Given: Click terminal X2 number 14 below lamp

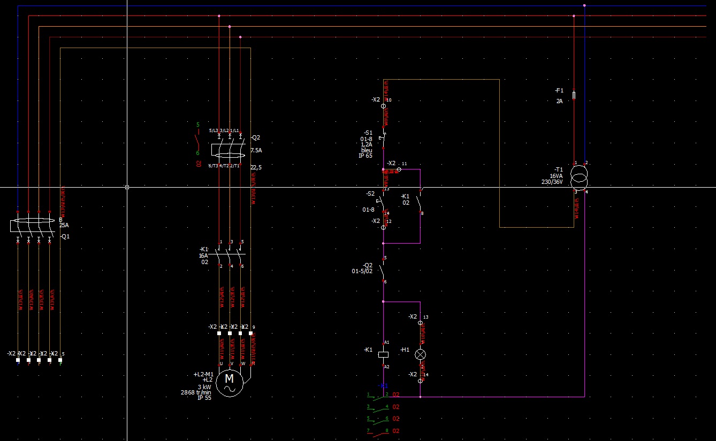Looking at the screenshot, I should pos(420,381).
